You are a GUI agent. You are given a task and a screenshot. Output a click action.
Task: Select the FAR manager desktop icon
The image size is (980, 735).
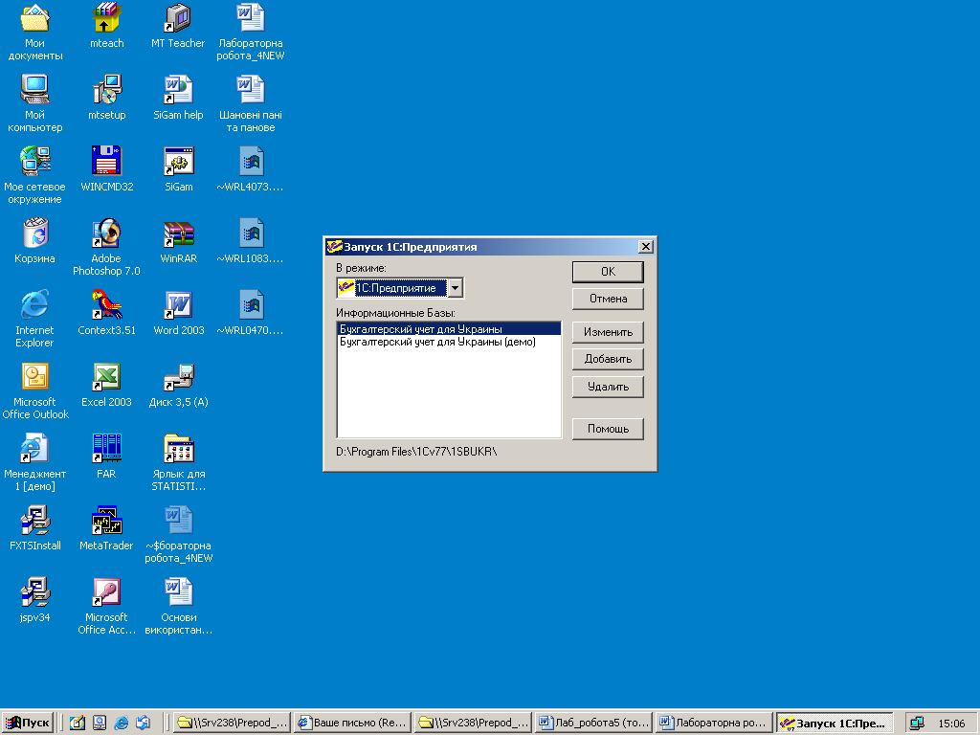pyautogui.click(x=107, y=450)
